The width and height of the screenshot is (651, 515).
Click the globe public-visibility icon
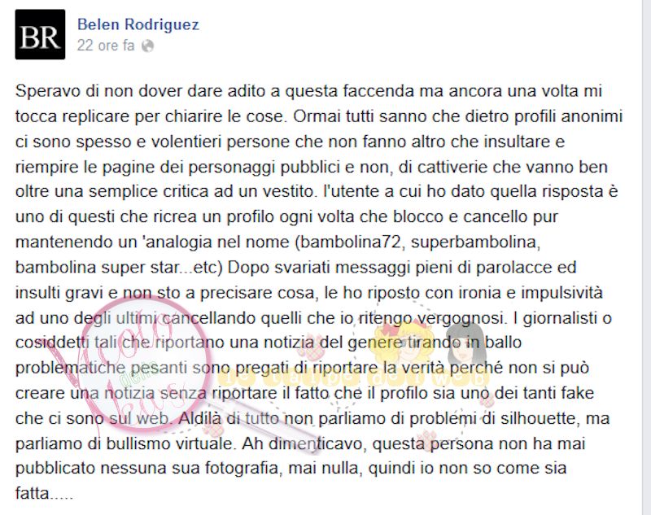(x=148, y=46)
